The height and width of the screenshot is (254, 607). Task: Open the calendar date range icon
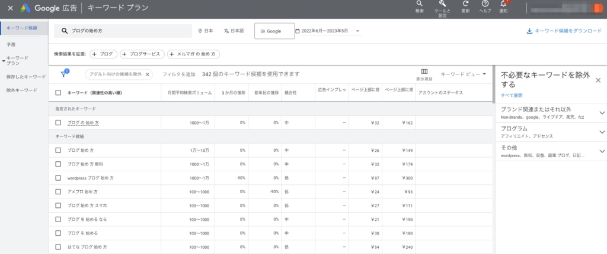tap(298, 31)
